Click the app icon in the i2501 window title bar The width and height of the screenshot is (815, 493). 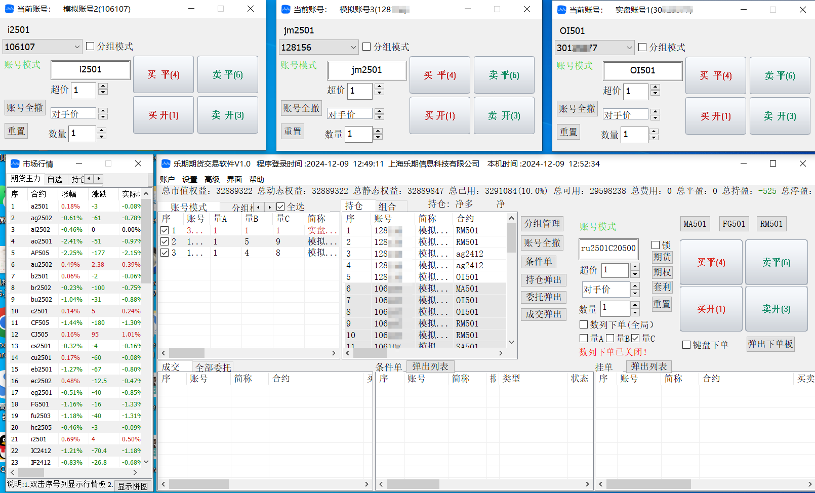9,9
